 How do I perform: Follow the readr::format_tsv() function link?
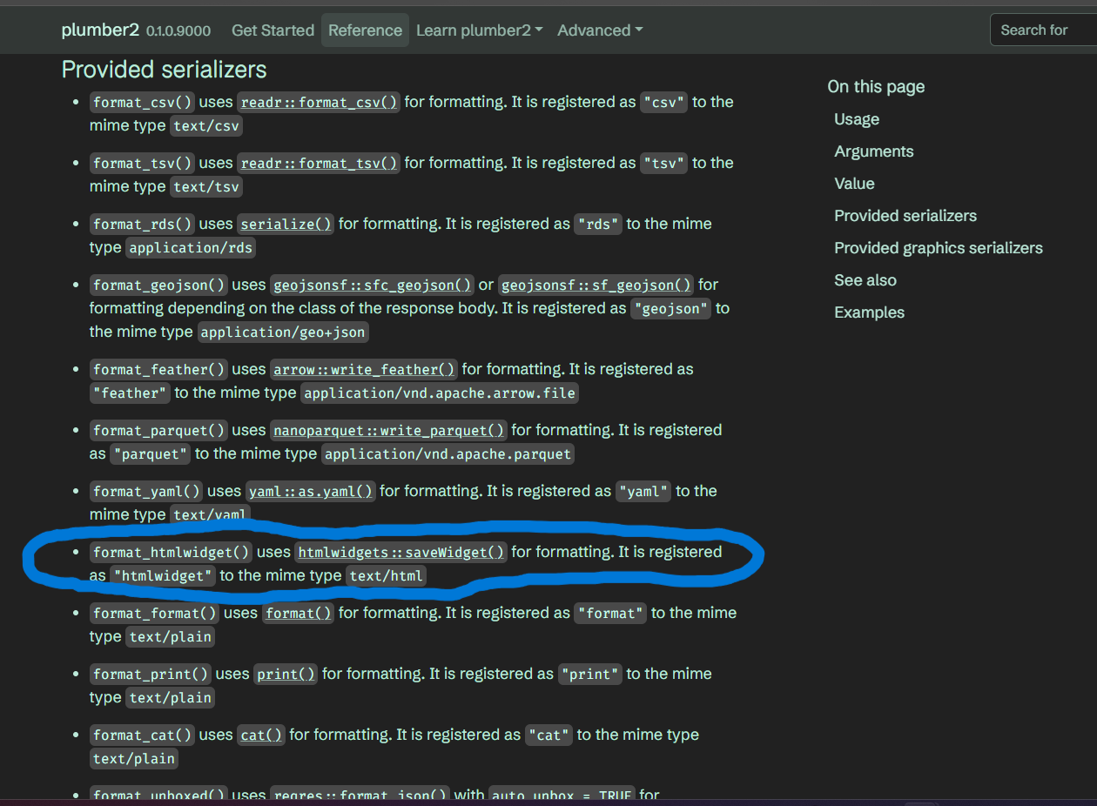[x=319, y=163]
